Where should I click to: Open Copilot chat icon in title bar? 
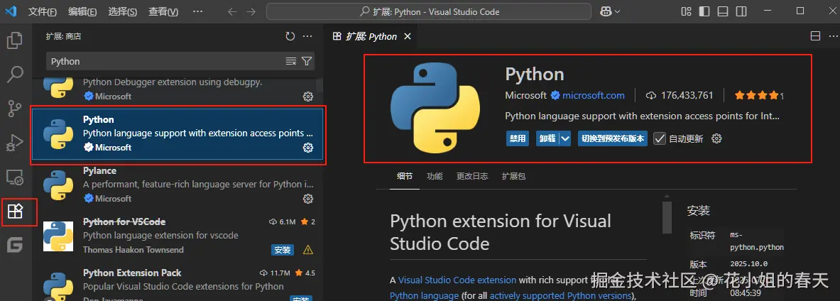(606, 11)
